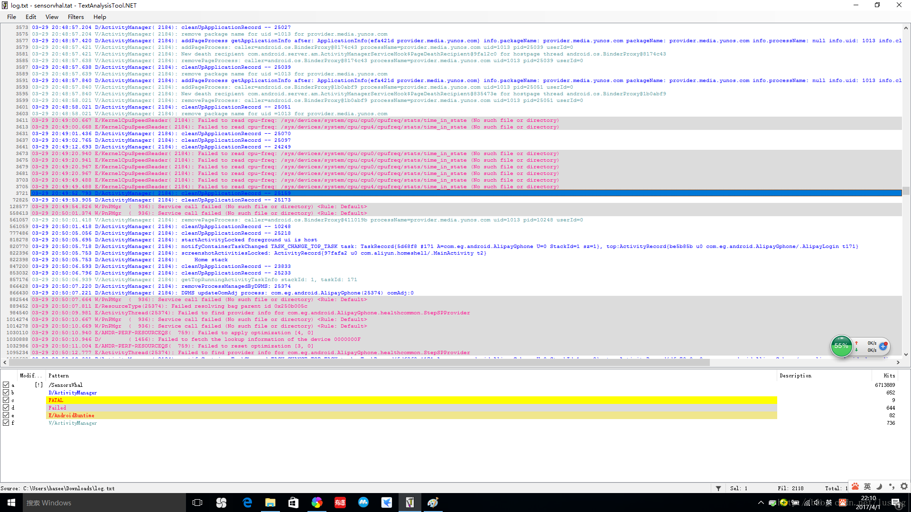Show hidden system tray icons
This screenshot has height=512, width=911.
coord(761,503)
